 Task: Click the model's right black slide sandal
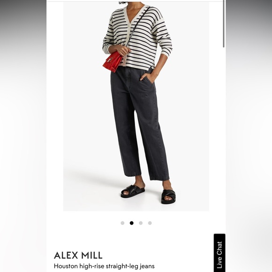click(x=133, y=191)
